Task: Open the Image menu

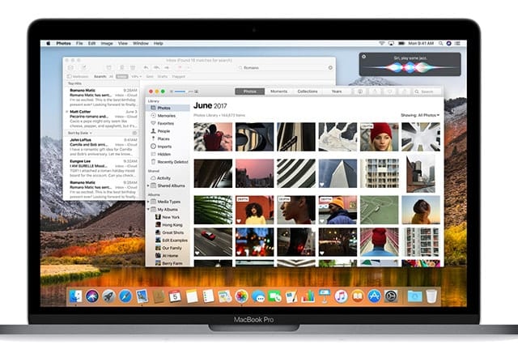Action: (107, 43)
